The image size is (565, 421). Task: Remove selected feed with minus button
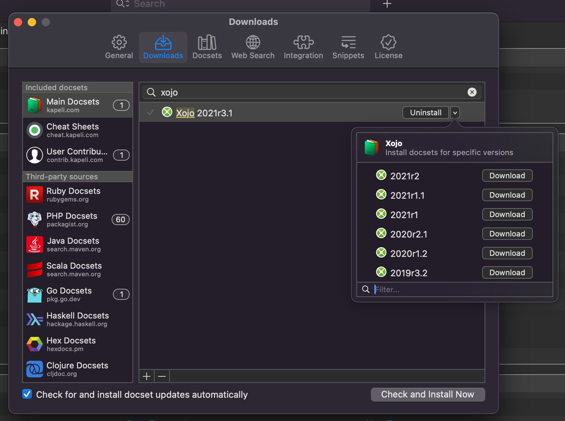[162, 376]
